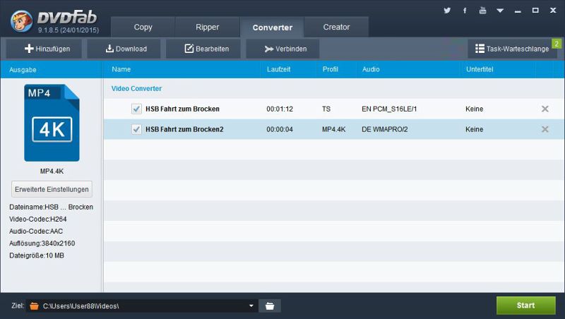The width and height of the screenshot is (565, 319).
Task: Select the Converter tab
Action: click(272, 28)
